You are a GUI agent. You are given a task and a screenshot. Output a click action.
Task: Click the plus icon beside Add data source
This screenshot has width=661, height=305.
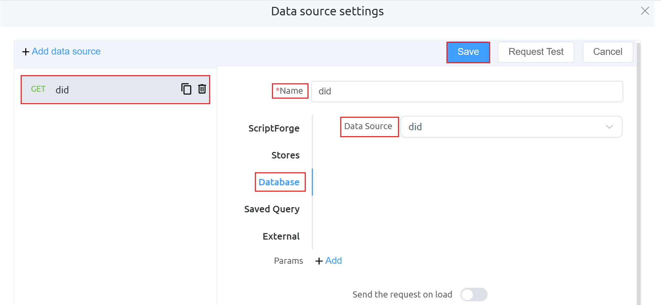(x=26, y=52)
